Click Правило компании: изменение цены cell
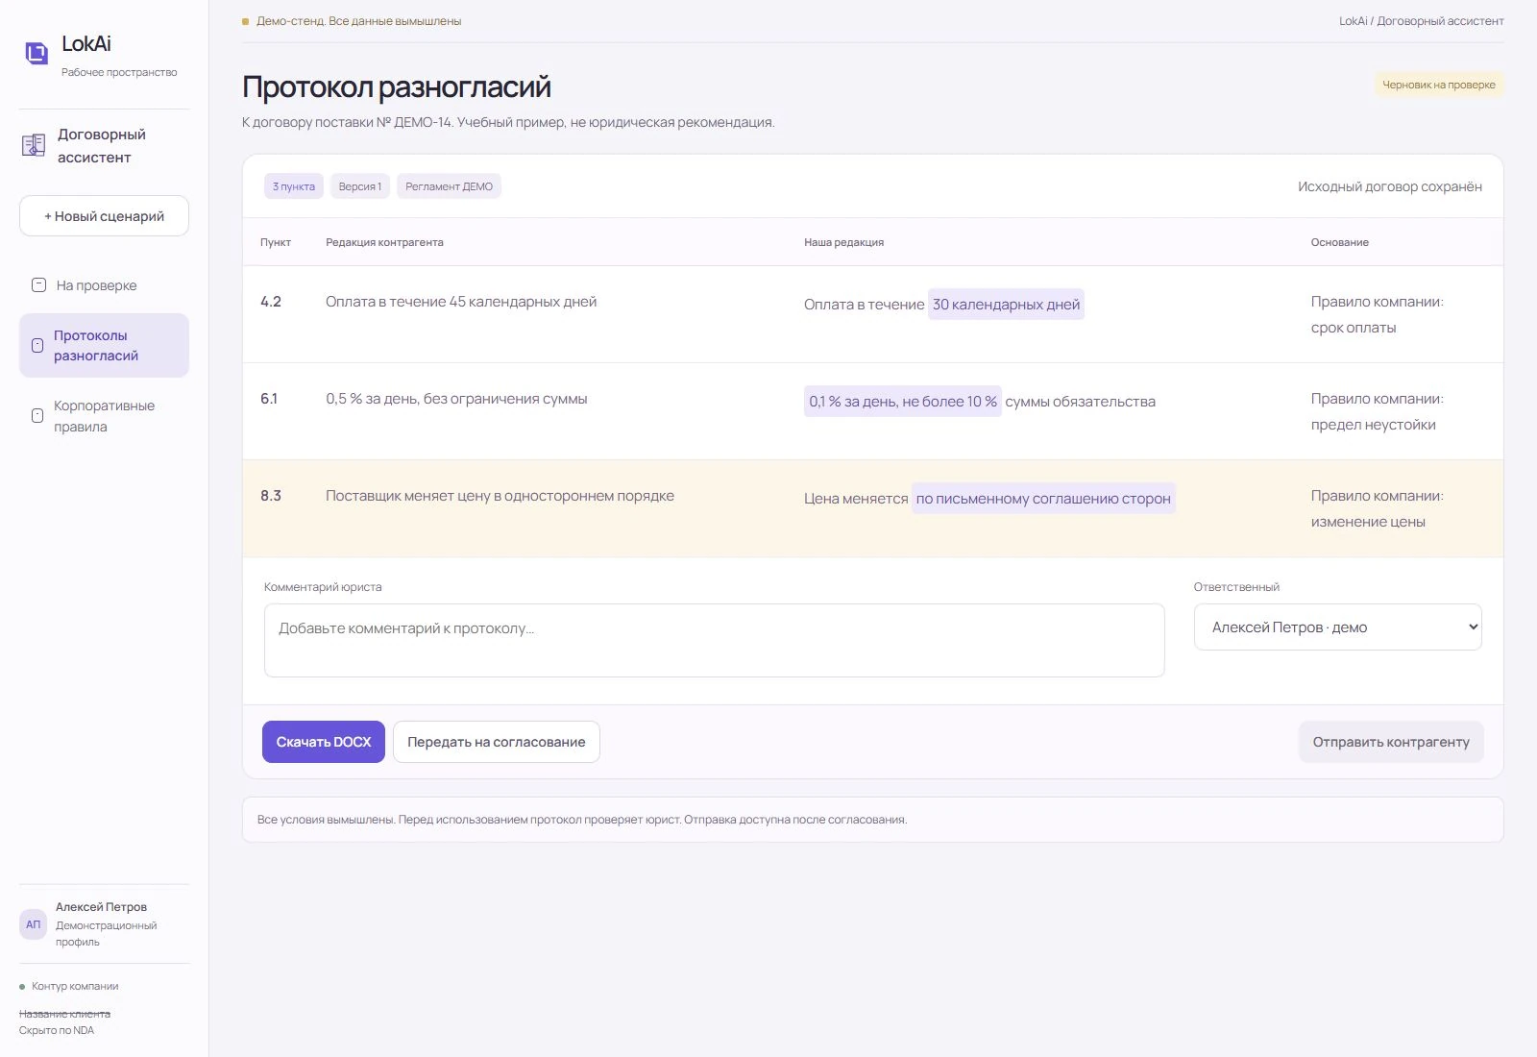 1378,508
